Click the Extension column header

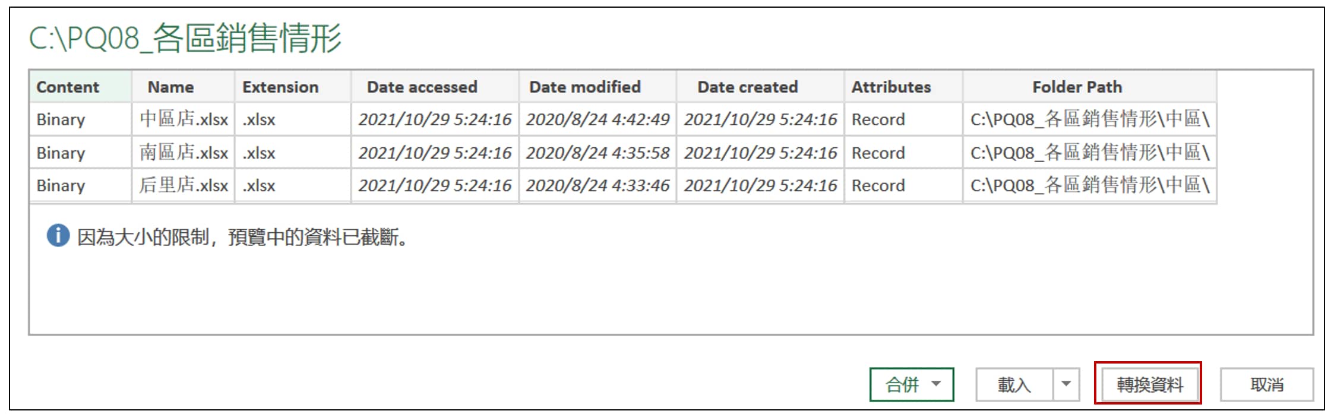tap(280, 87)
